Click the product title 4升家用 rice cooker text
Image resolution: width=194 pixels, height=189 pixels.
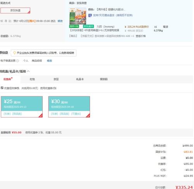pyautogui.click(x=94, y=30)
